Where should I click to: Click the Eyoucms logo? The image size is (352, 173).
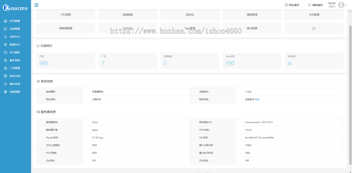tap(15, 8)
